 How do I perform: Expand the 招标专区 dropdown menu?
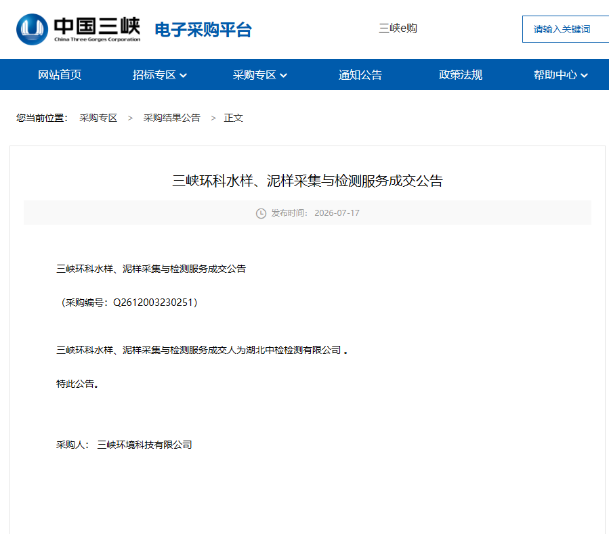click(x=160, y=74)
